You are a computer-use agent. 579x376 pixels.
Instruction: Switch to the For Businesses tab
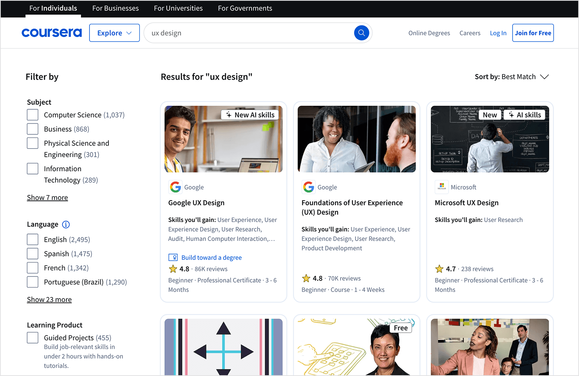point(115,8)
